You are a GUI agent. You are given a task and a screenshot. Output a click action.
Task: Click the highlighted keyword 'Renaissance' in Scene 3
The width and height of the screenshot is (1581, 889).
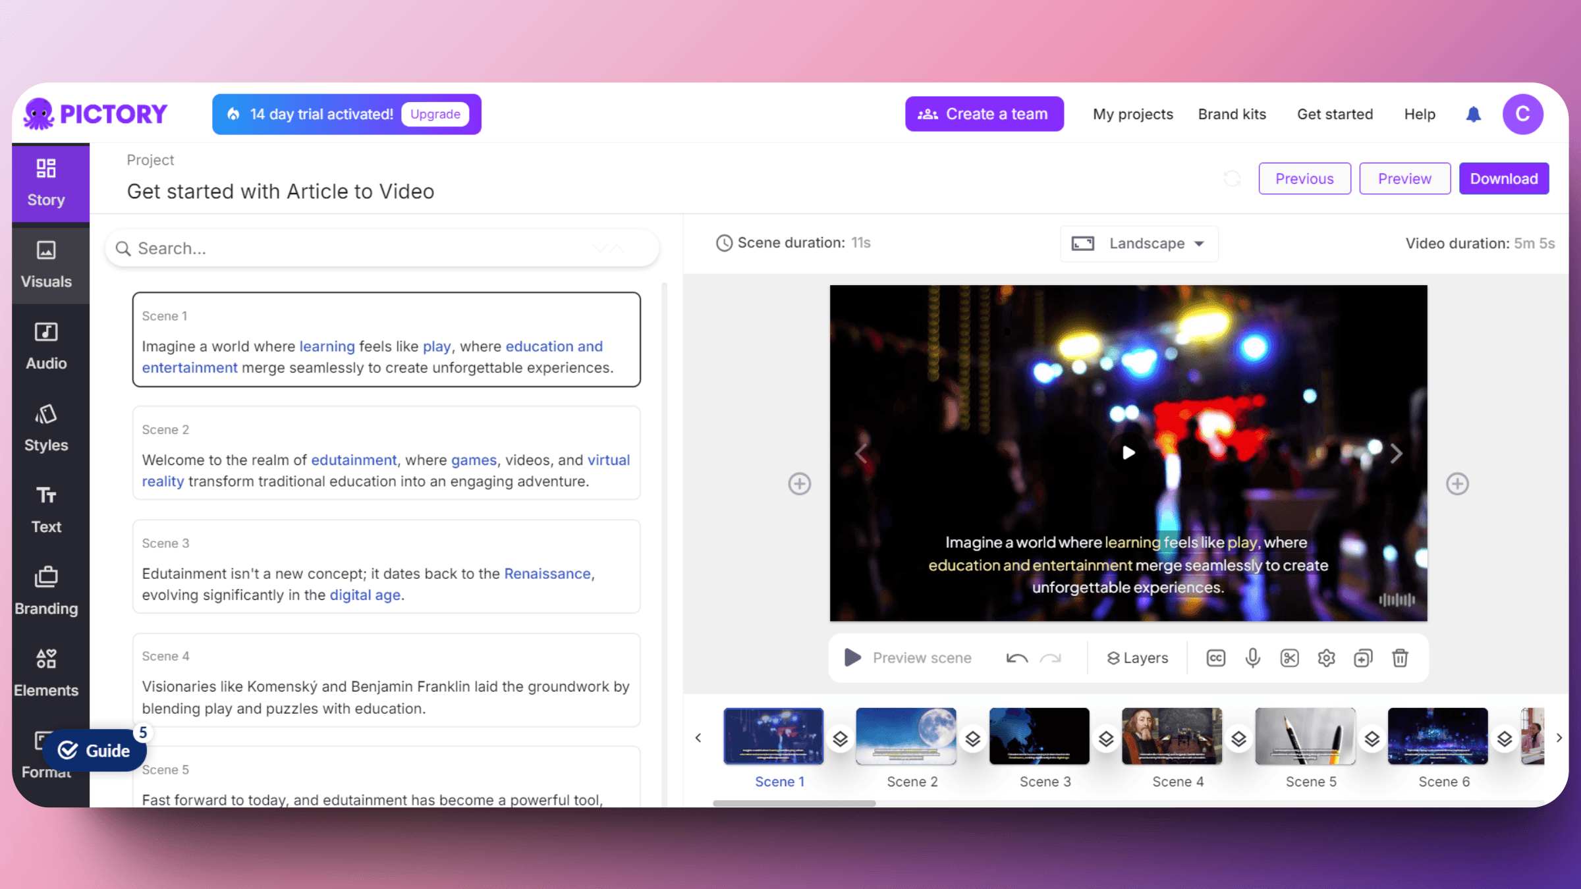pyautogui.click(x=547, y=574)
